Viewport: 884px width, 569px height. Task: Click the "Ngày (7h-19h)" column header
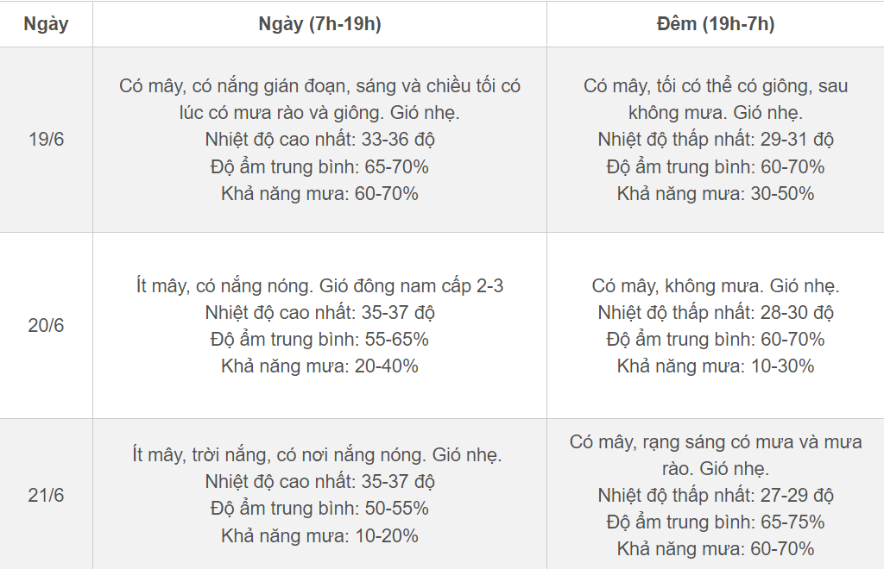click(319, 24)
